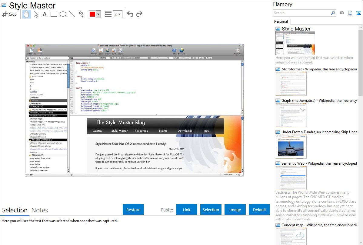This screenshot has height=245, width=363.
Task: Select the Graph (mathematics) page thumbnail
Action: (x=291, y=115)
